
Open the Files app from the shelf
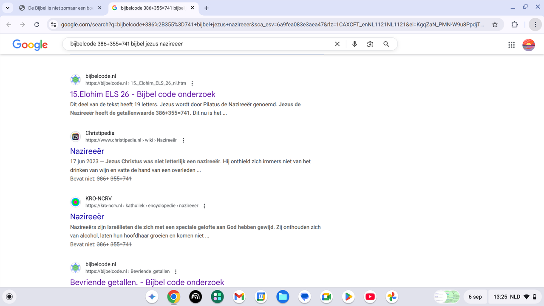pyautogui.click(x=283, y=297)
